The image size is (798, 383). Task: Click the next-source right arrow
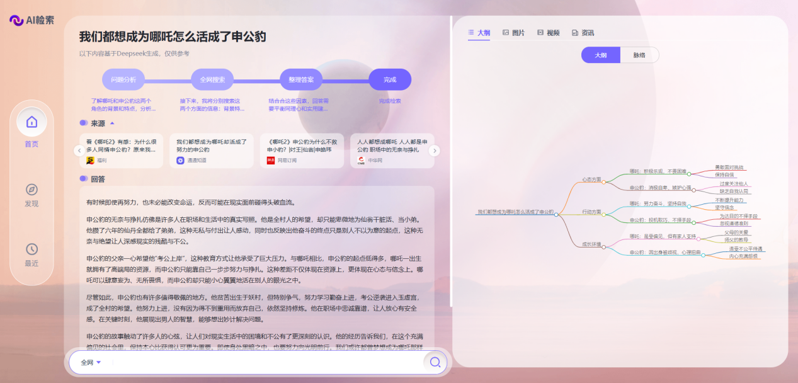click(435, 151)
